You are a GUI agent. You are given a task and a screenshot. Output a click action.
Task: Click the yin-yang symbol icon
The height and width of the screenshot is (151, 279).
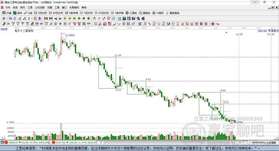point(213,24)
